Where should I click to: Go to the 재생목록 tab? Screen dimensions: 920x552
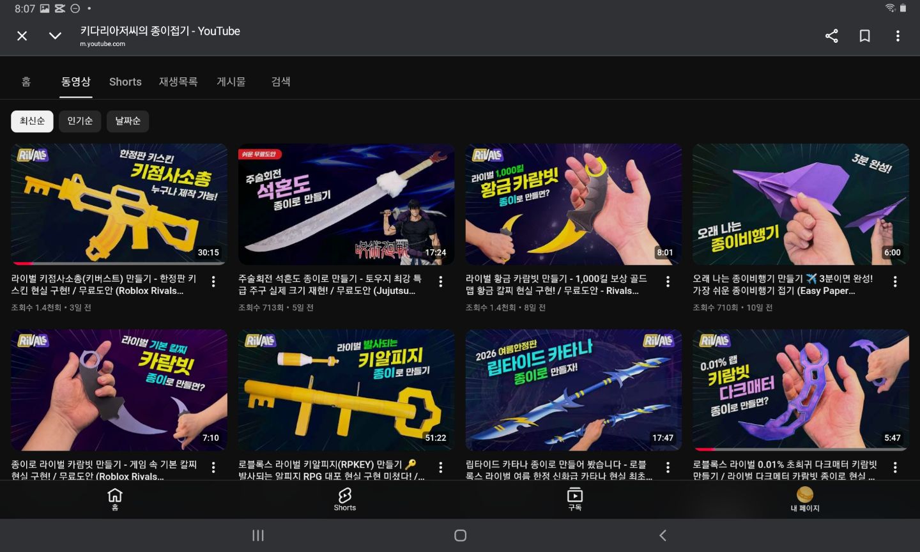click(178, 82)
